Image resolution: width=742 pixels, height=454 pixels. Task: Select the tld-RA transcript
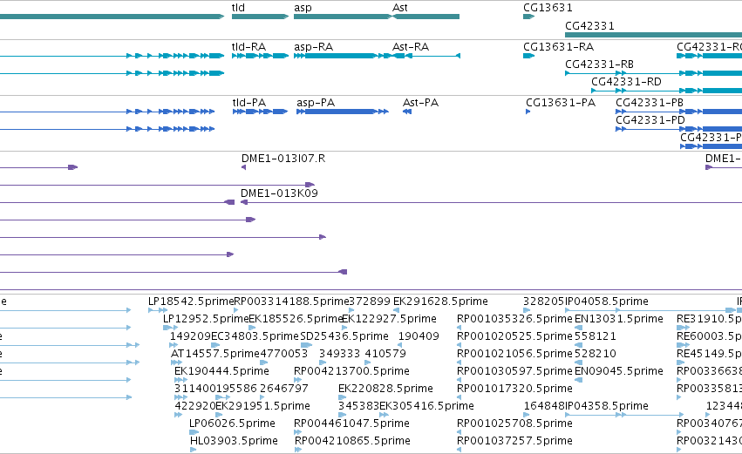coord(261,56)
